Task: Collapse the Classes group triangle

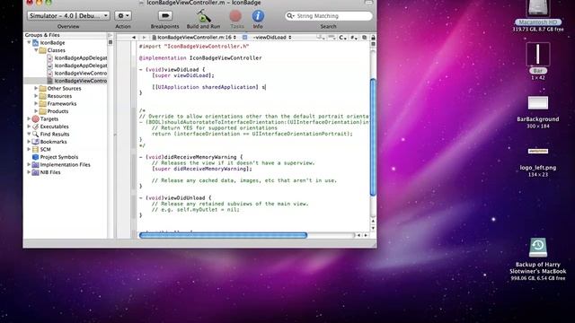Action: pos(36,50)
